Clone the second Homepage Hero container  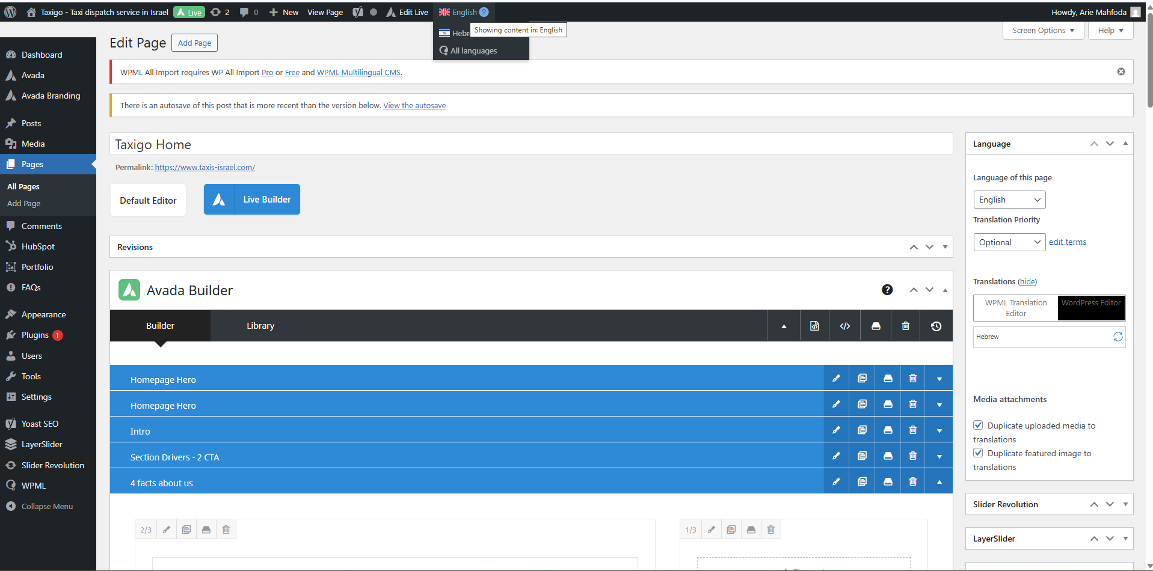[862, 404]
